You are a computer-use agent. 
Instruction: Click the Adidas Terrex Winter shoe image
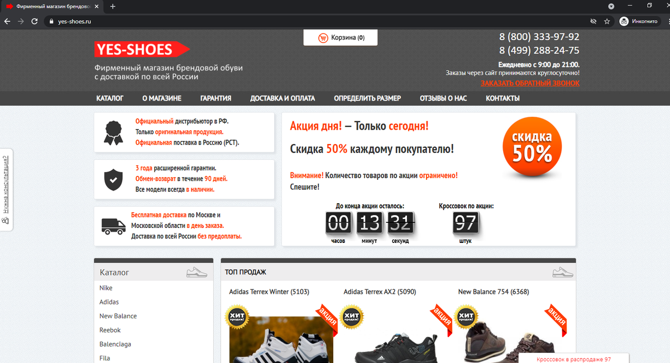click(281, 341)
